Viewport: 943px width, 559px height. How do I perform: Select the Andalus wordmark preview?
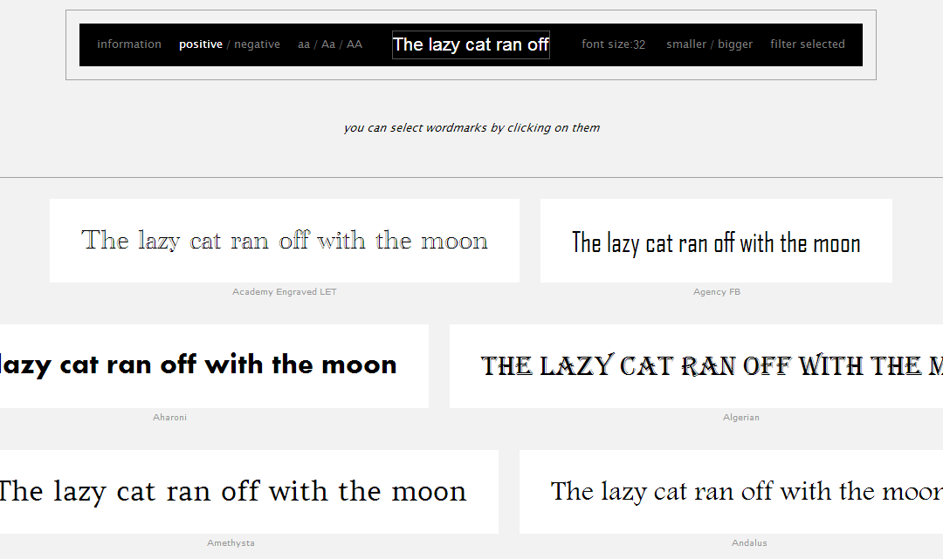pyautogui.click(x=732, y=492)
